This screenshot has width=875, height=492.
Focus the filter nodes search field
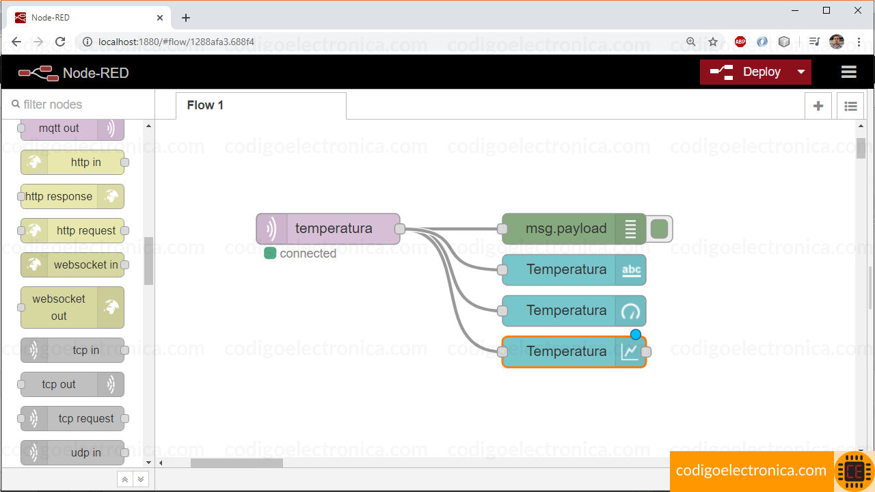[79, 105]
